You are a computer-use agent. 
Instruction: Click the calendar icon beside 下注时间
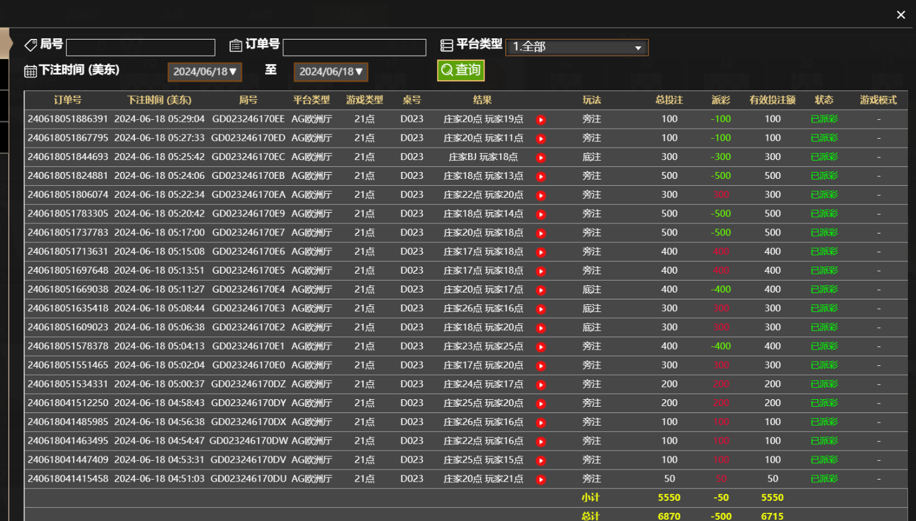(30, 71)
